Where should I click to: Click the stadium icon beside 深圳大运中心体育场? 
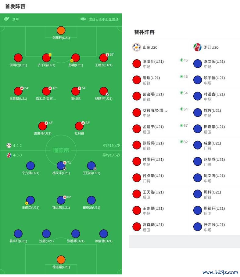(83, 19)
